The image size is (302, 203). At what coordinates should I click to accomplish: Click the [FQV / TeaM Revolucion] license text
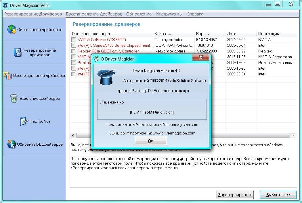[x=152, y=112]
